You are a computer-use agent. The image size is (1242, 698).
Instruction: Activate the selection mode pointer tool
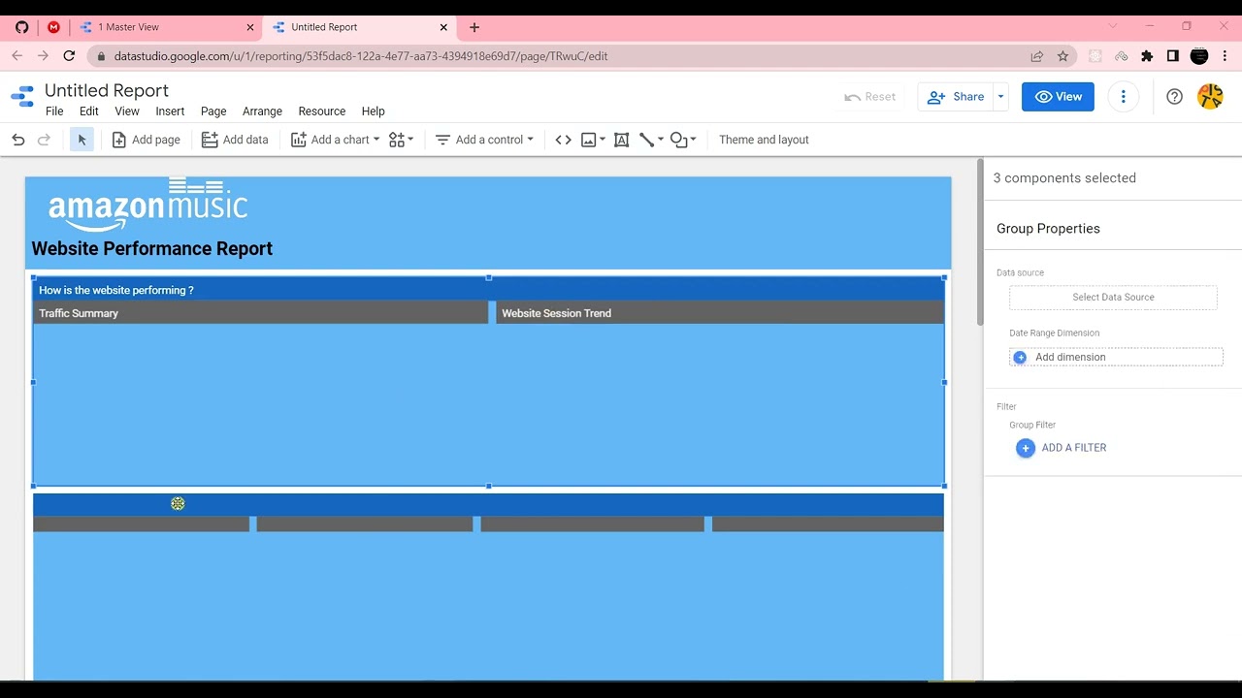(x=82, y=140)
